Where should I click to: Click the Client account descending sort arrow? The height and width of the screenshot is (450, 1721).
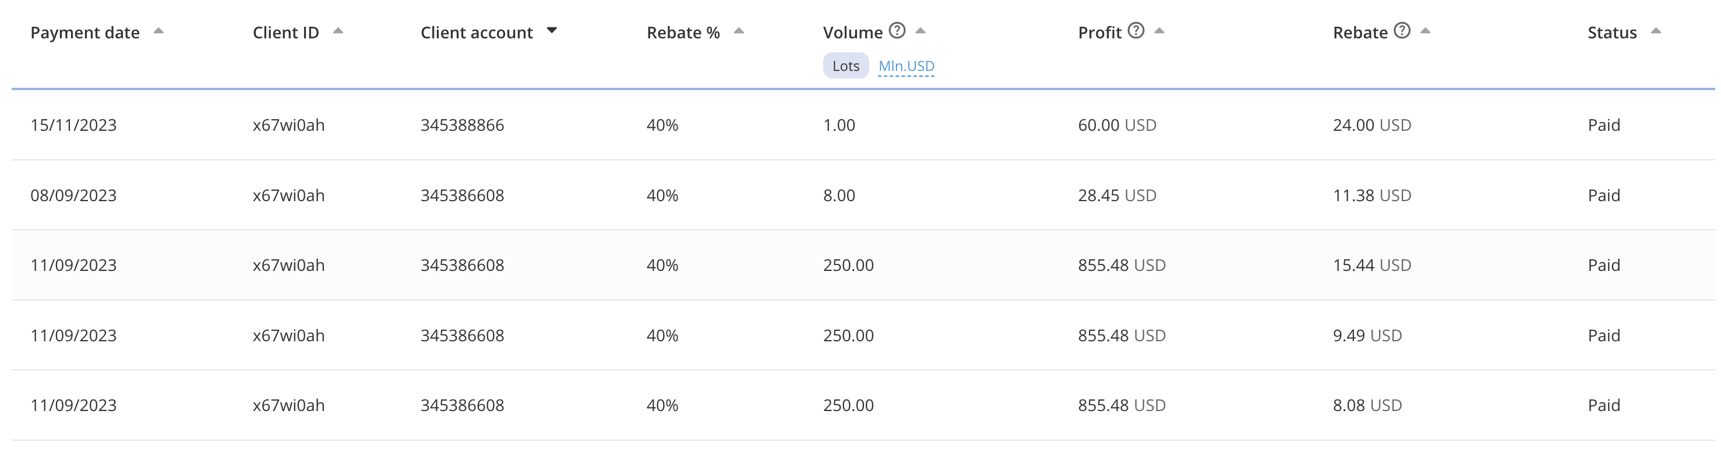pos(552,31)
